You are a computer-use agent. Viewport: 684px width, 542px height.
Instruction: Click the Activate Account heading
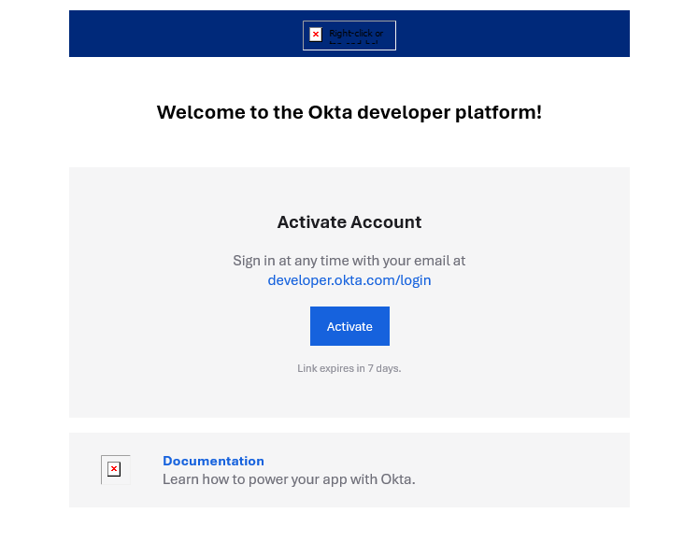pyautogui.click(x=349, y=222)
